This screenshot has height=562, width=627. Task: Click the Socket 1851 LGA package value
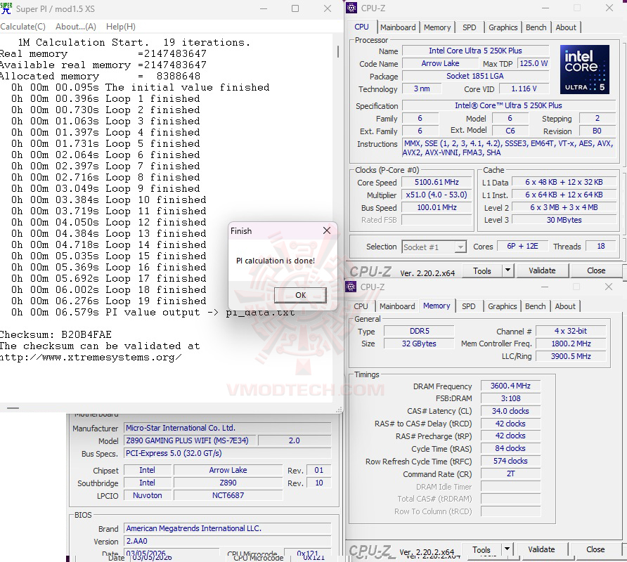click(x=475, y=76)
